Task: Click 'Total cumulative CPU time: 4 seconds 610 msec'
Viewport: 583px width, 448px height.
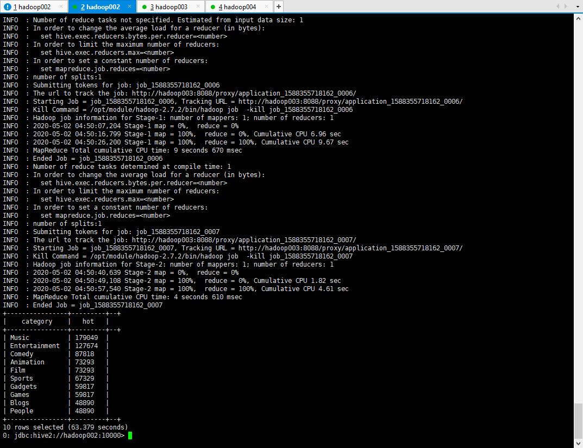Action: tap(156, 297)
